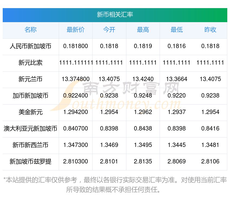Select the 人民币新加坡币 row label
Viewport: 230px width, 198px height.
[31, 46]
